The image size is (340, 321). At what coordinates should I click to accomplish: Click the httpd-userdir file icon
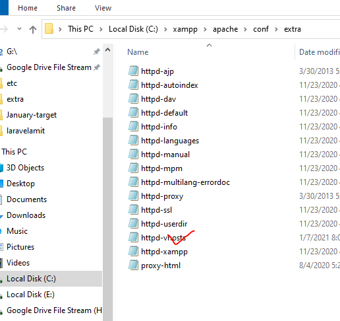point(133,223)
